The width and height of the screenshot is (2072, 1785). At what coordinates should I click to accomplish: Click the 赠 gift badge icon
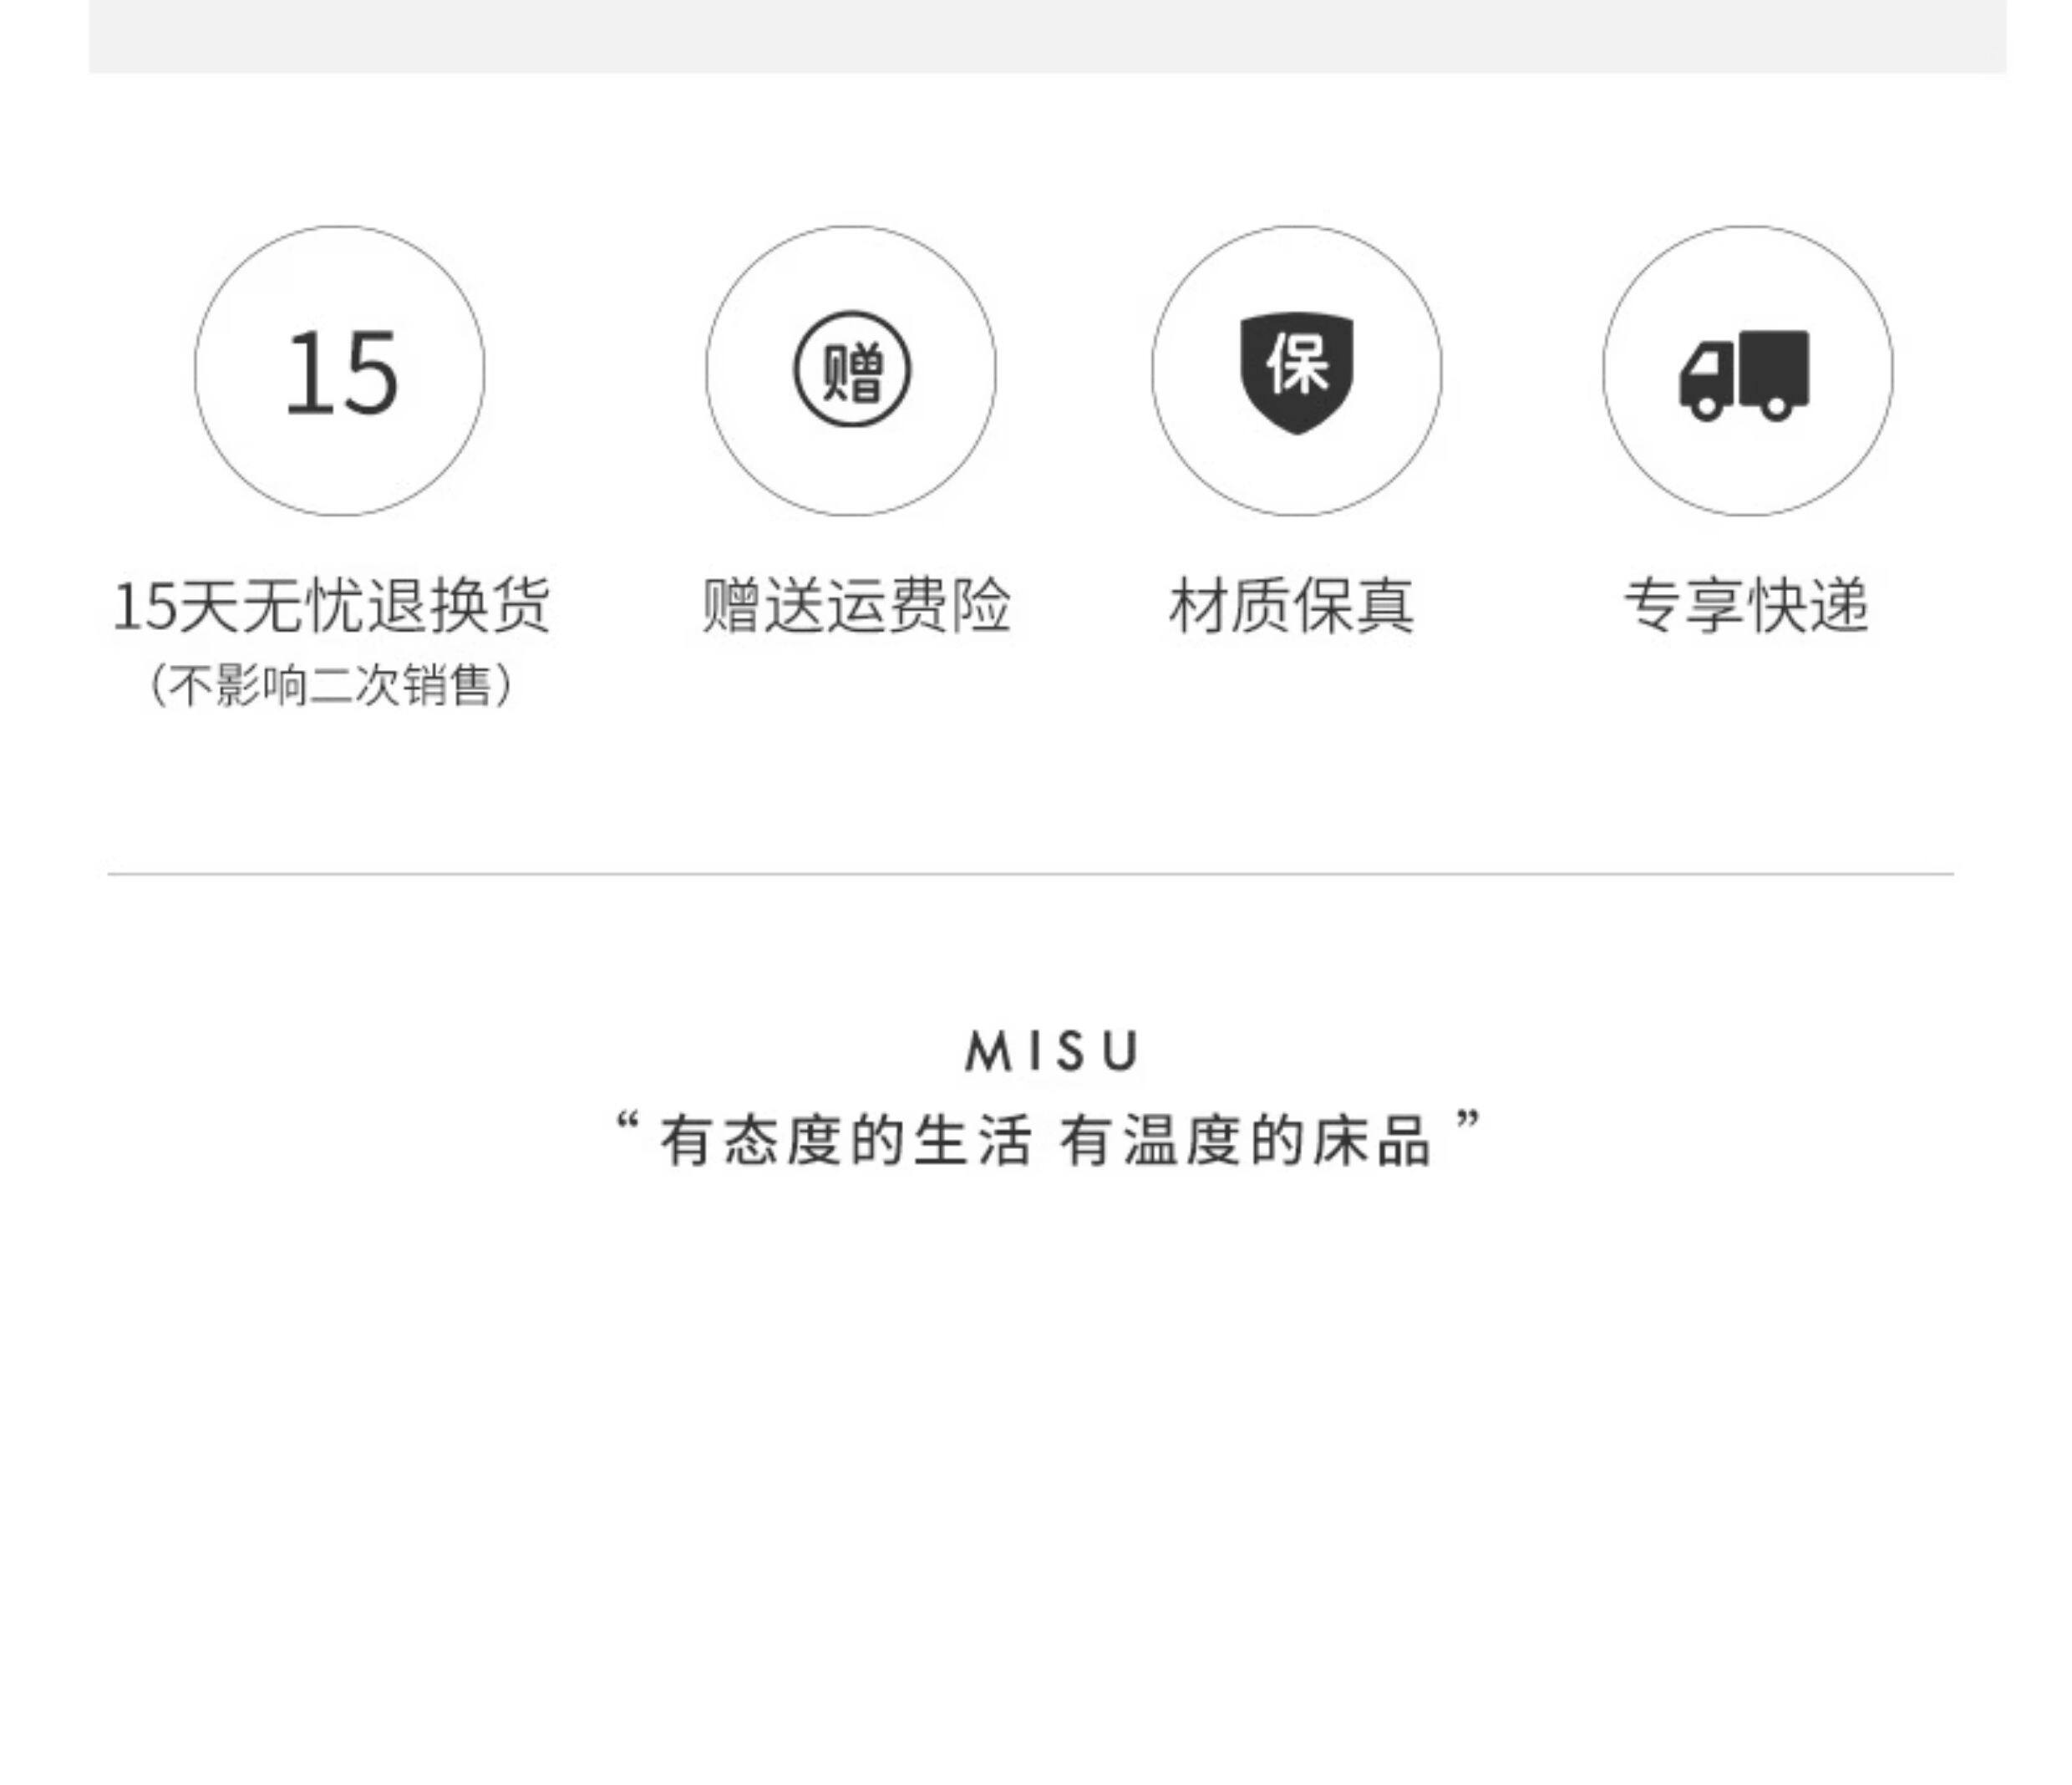[852, 369]
